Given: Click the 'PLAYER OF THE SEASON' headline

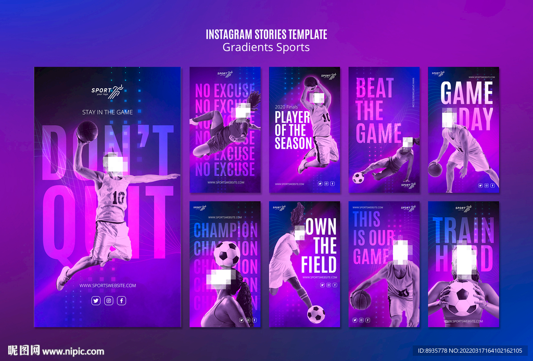Looking at the screenshot, I should [x=293, y=130].
